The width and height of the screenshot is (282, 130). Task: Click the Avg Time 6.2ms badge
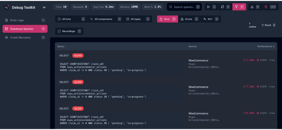(104, 7)
